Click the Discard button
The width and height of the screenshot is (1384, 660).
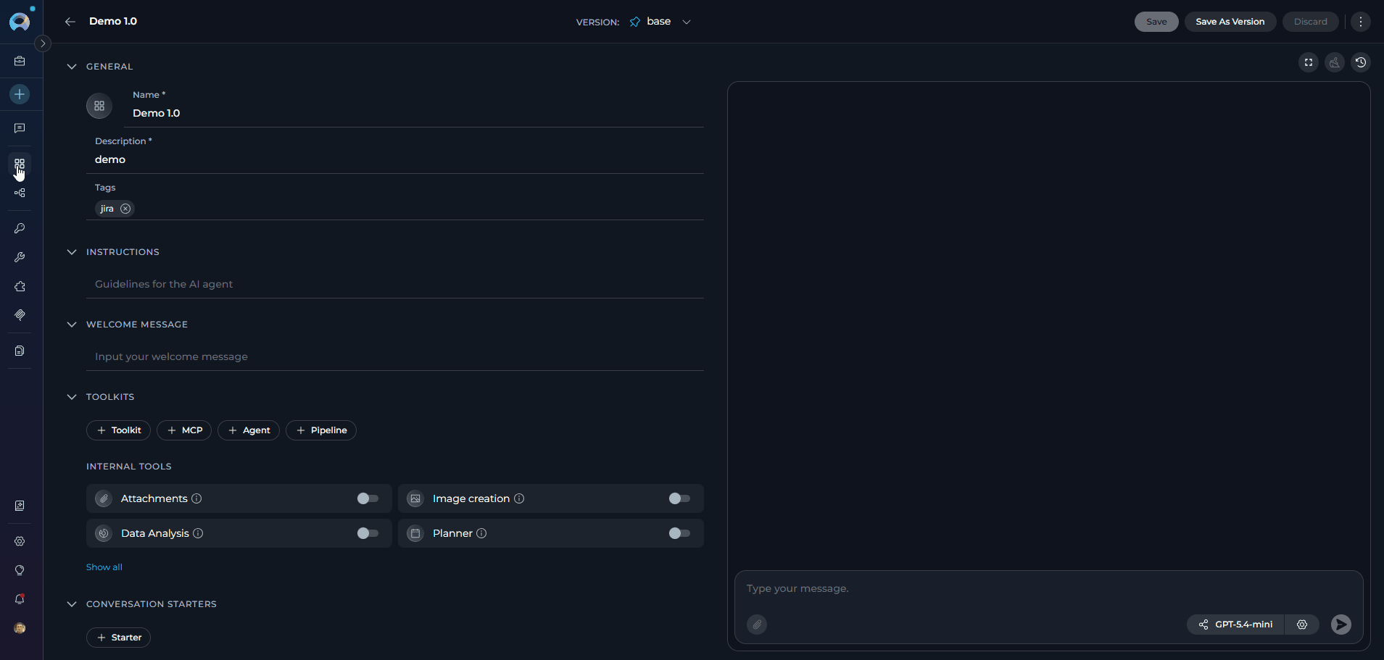click(1311, 22)
